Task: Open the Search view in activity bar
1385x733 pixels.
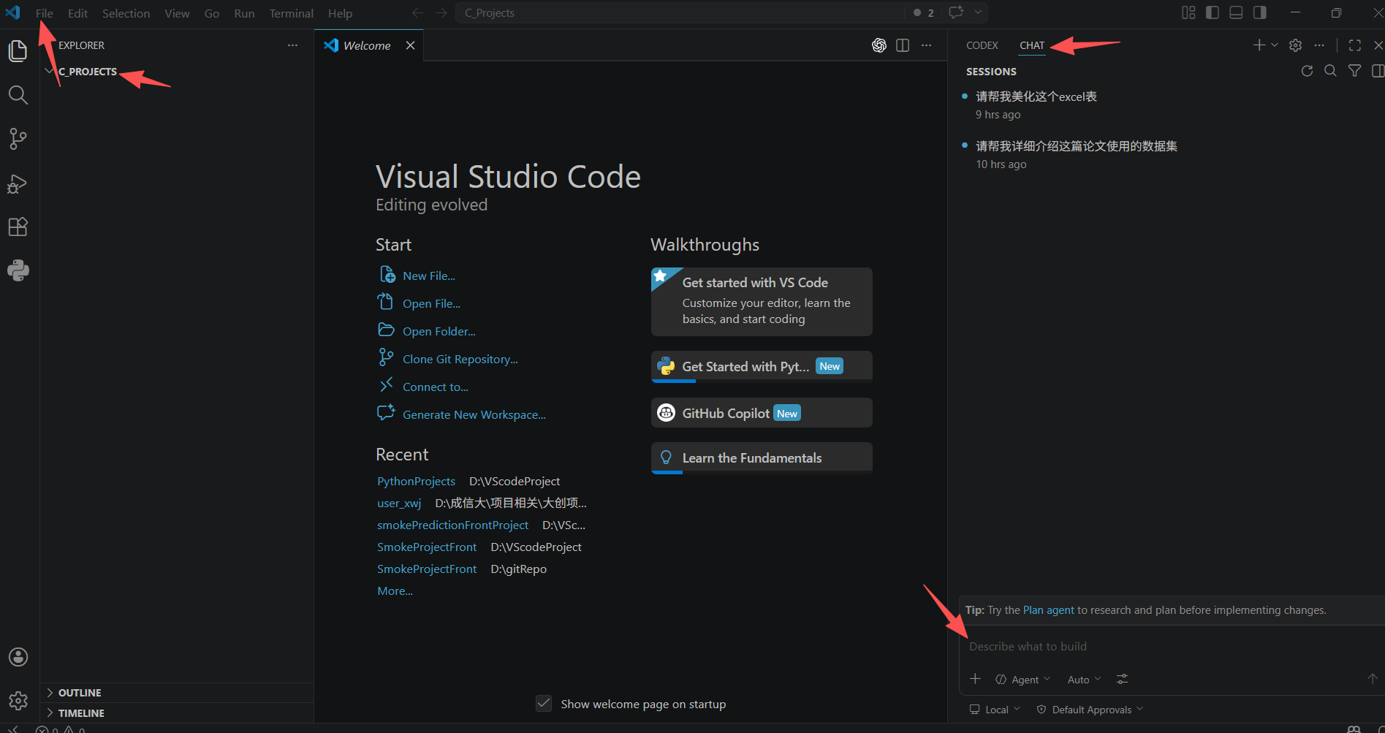Action: pos(18,95)
